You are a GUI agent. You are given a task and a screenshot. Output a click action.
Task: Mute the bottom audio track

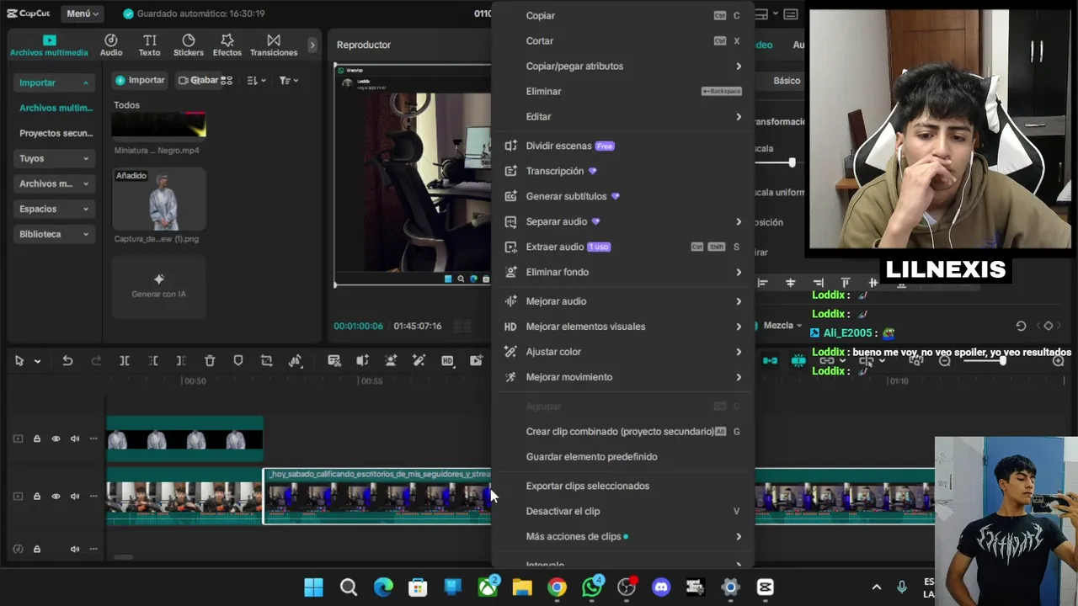click(75, 549)
